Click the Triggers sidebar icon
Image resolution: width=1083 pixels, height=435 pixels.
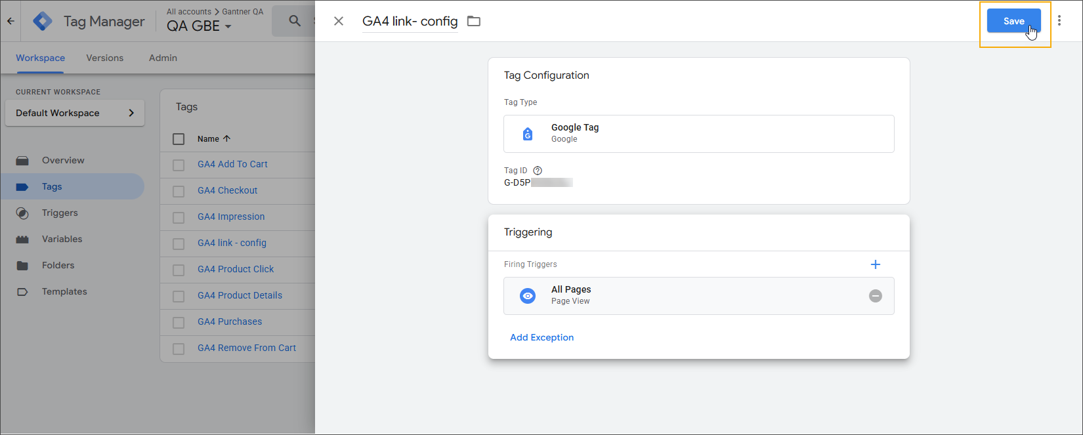point(22,213)
